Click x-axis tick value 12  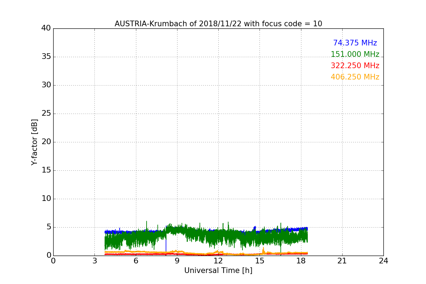point(218,261)
